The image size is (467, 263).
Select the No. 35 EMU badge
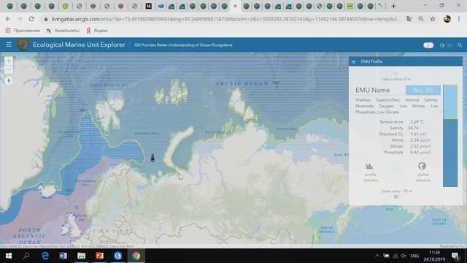(423, 90)
